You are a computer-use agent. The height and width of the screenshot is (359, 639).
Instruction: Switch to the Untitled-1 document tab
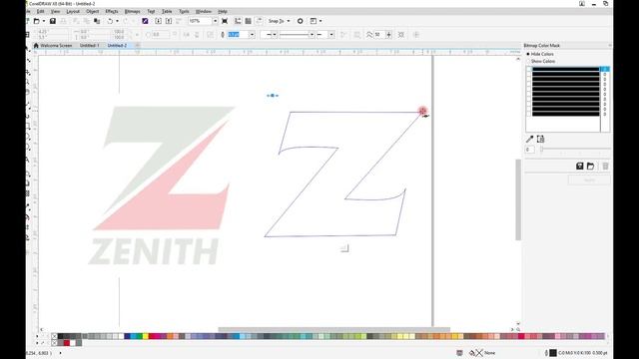[x=89, y=46]
